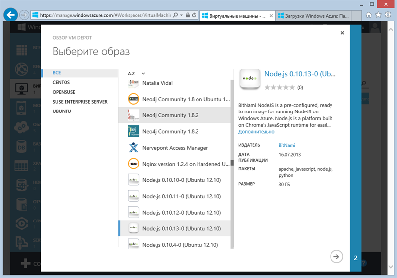The height and width of the screenshot is (278, 397).
Task: Click the search magnifier in the address bar
Action: click(x=175, y=15)
